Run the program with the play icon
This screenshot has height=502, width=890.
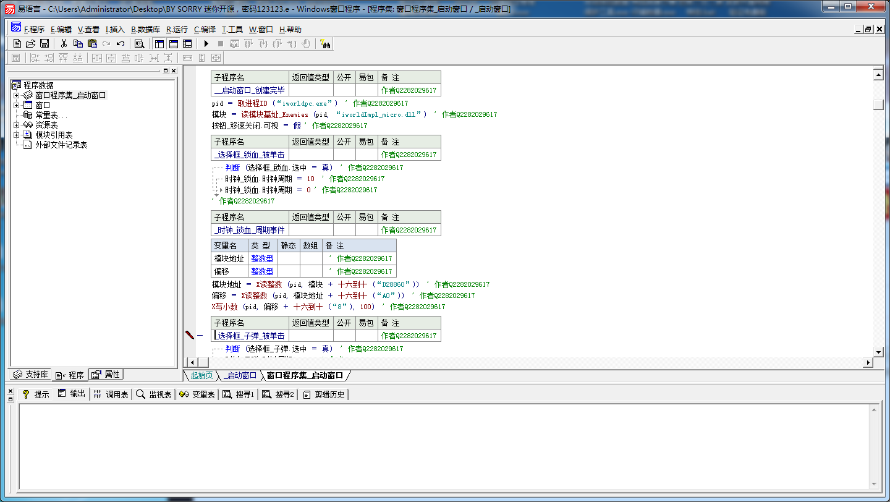(x=206, y=43)
